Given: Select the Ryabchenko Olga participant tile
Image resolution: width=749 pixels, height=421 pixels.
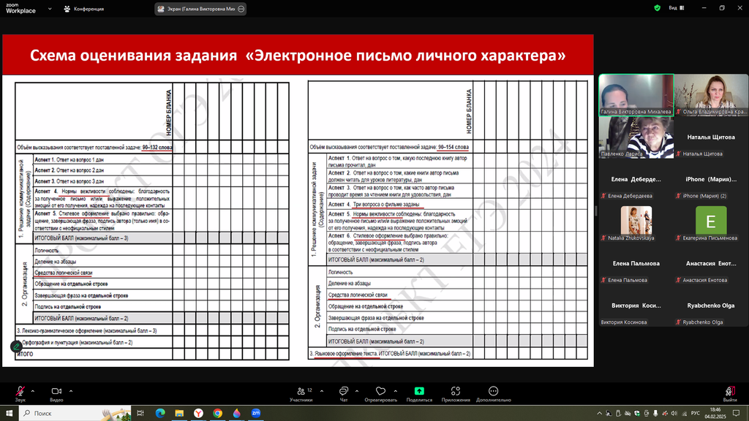Looking at the screenshot, I should (x=711, y=306).
